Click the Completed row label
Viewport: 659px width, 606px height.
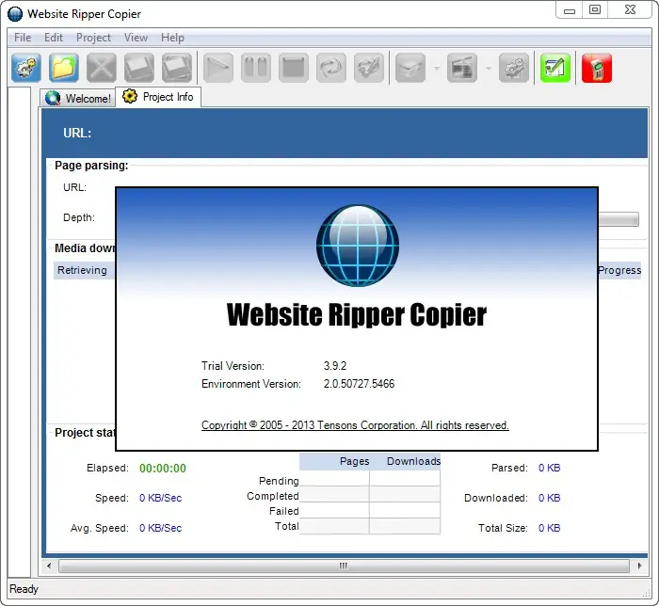click(273, 496)
